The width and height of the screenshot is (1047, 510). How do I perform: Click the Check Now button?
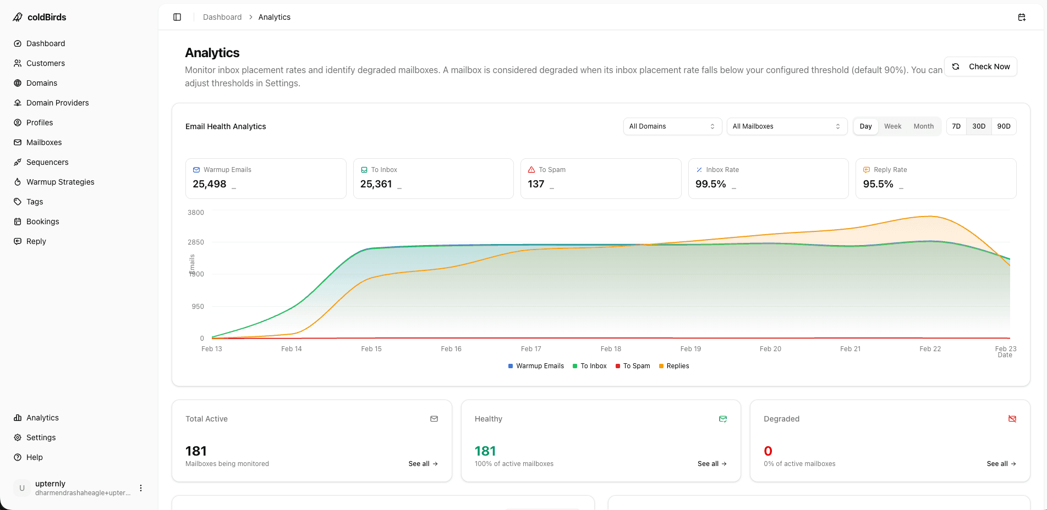980,66
